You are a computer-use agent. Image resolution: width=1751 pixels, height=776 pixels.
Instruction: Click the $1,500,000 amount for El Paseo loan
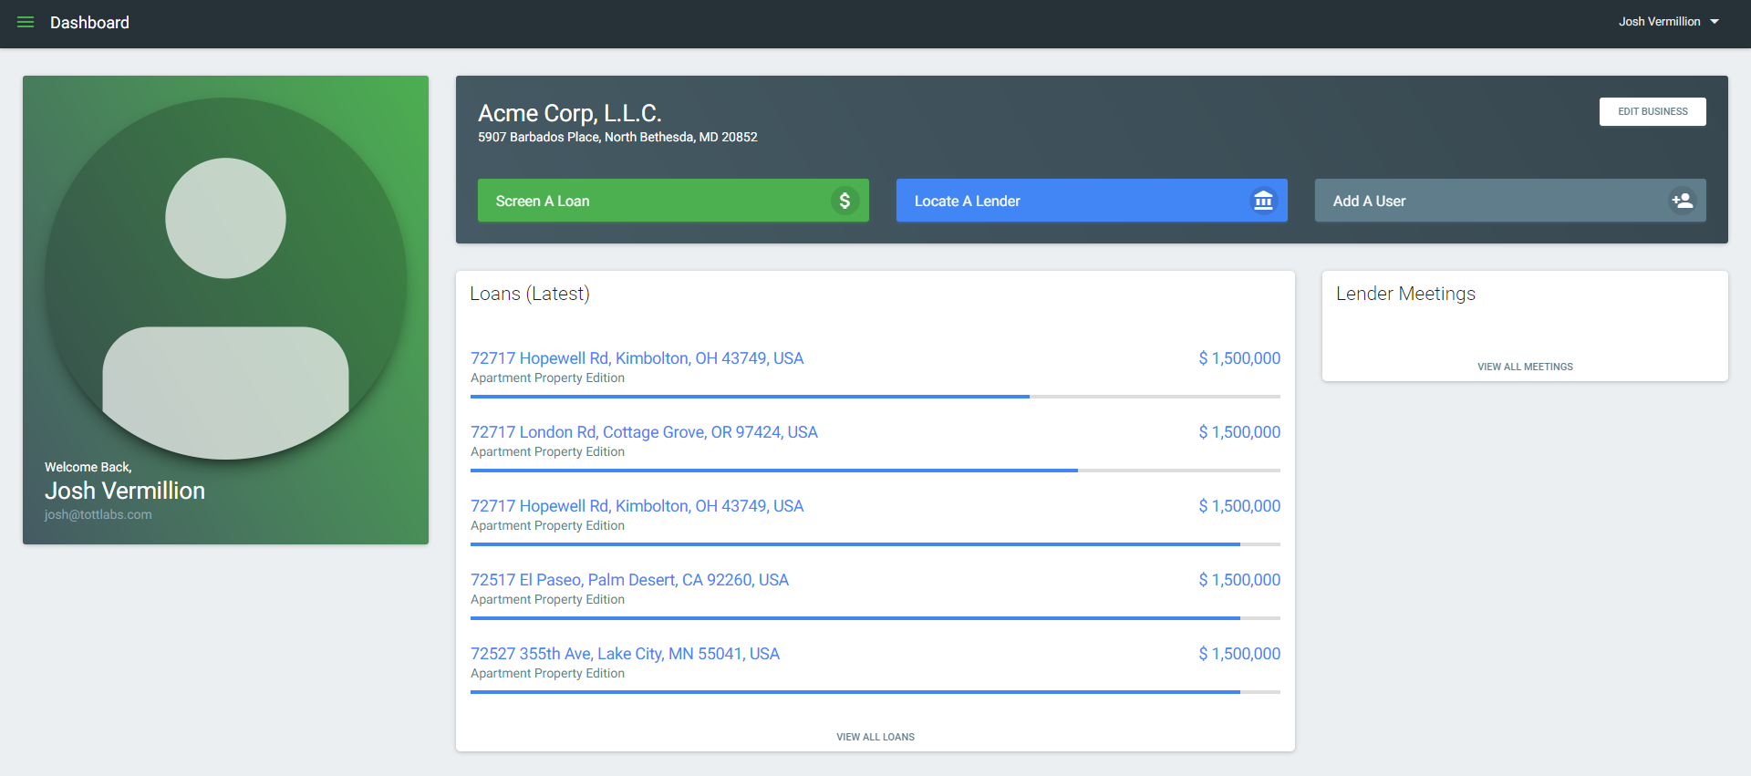(1239, 580)
